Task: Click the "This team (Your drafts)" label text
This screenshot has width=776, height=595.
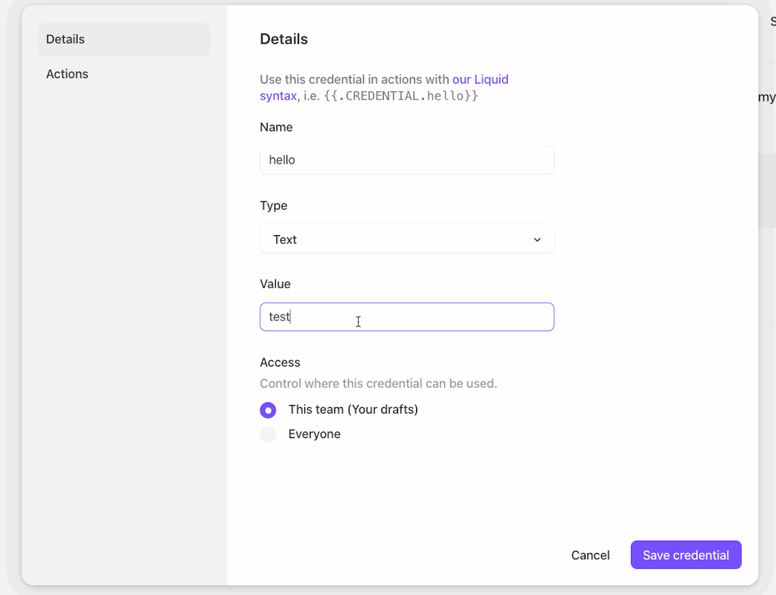Action: (x=353, y=409)
